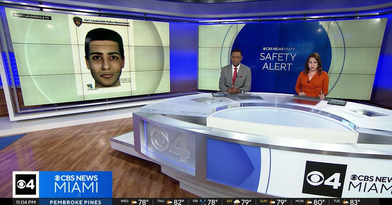392x205 pixels.
Task: Click the thunderstorm icon next to SAT
Action: click(237, 202)
